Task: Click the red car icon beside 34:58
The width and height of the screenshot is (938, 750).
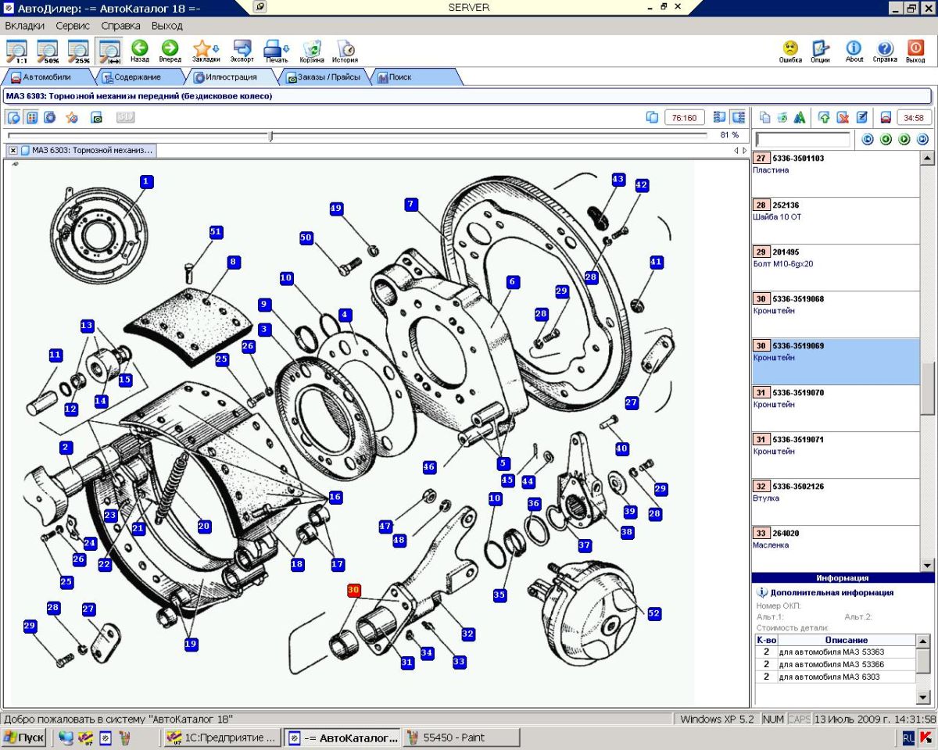Action: coord(886,117)
